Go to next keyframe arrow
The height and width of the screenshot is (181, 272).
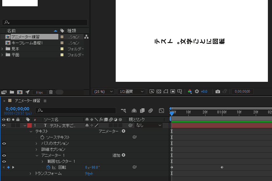pos(13,167)
